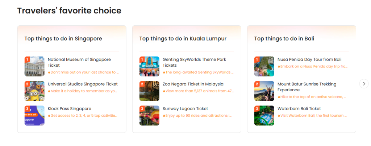Image resolution: width=371 pixels, height=146 pixels.
Task: Open Waterbom Bali Ticket thumbnail
Action: 264,116
